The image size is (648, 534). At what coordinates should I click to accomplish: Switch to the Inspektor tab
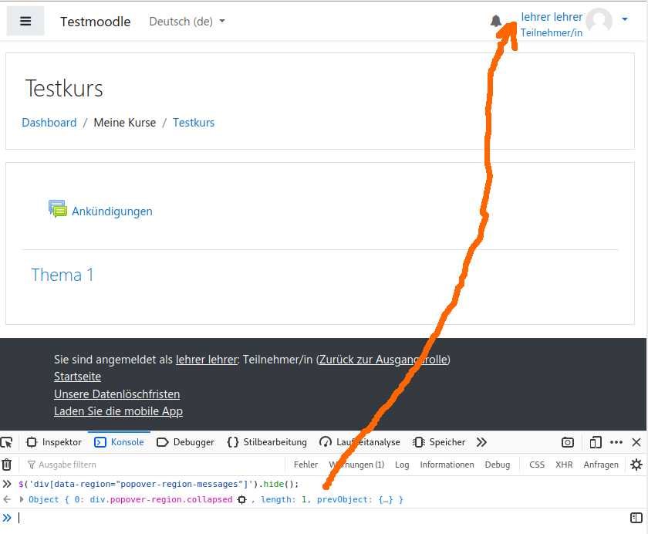[54, 442]
